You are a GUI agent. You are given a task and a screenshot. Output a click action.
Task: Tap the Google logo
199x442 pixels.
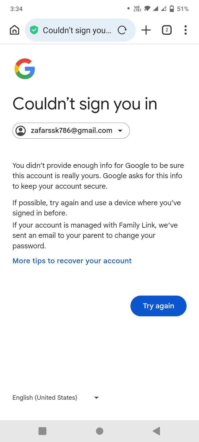coord(25,69)
